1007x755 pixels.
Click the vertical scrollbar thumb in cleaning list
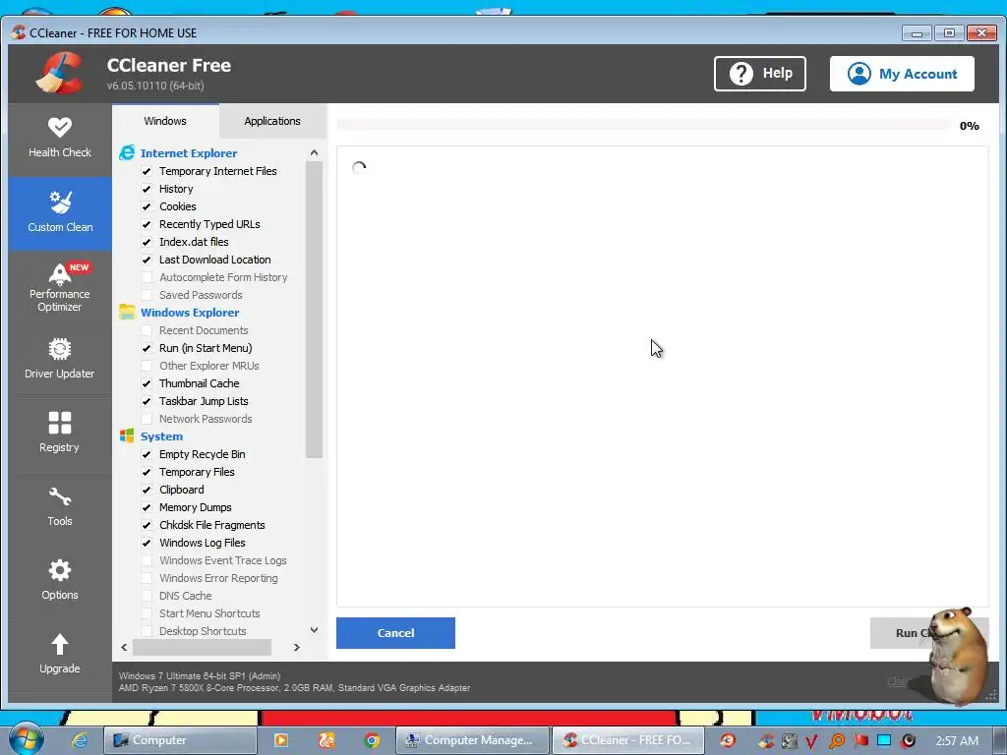tap(314, 310)
